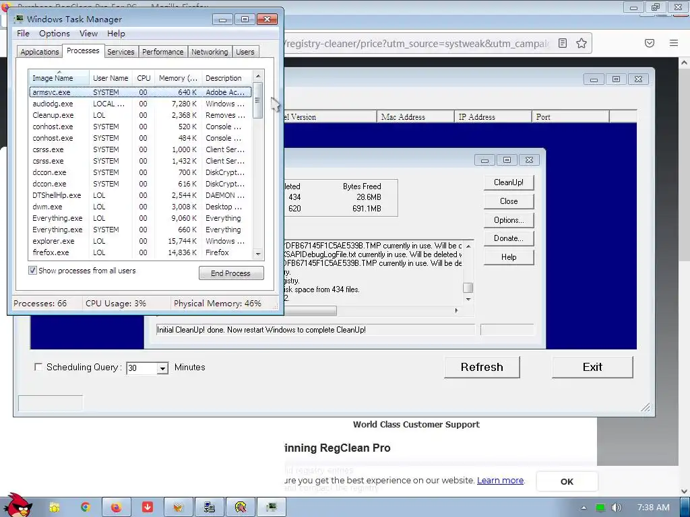The height and width of the screenshot is (517, 690).
Task: Click the Port column header
Action: [570, 117]
